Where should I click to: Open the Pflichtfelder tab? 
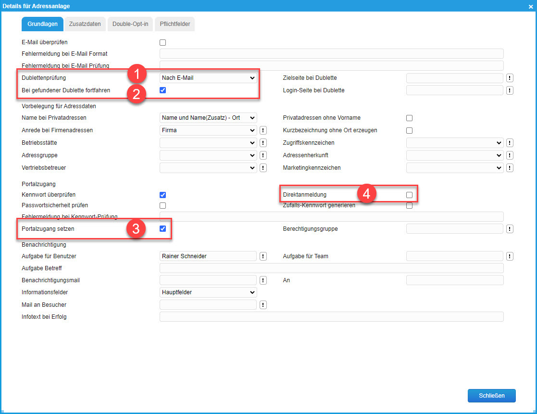(175, 24)
